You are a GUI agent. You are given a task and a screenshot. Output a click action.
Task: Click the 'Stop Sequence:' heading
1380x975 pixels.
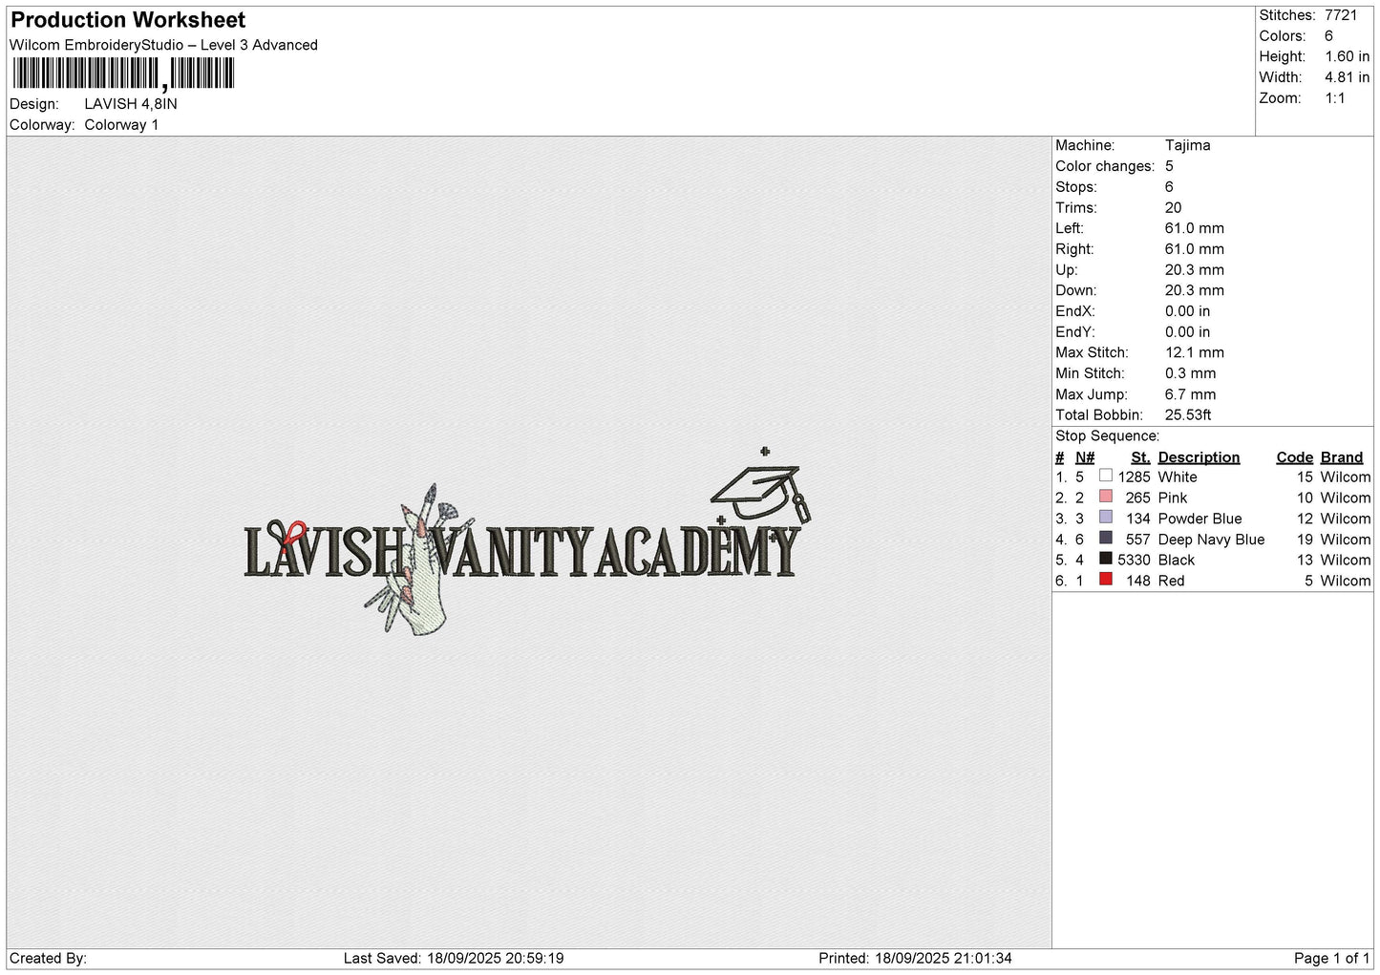[1107, 436]
